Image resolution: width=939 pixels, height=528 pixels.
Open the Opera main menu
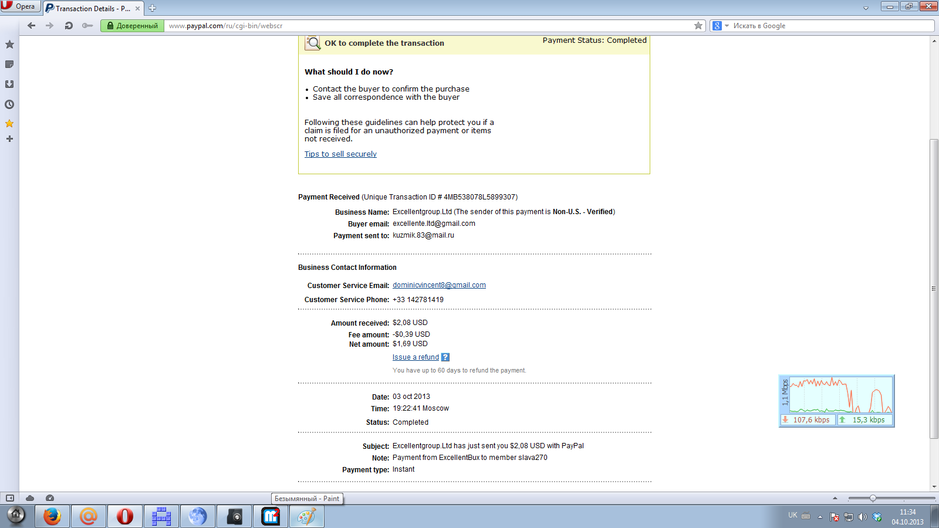(20, 6)
